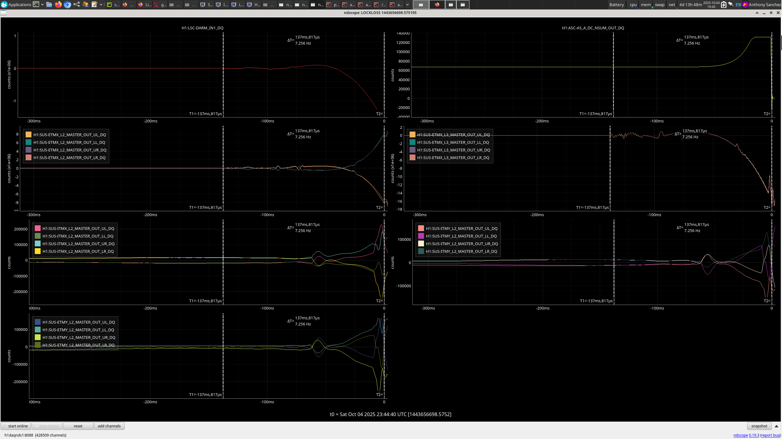782x439 pixels.
Task: Toggle the ITMY_L2_MASTER_OUT_LL_DQ legend entry
Action: tap(461, 236)
